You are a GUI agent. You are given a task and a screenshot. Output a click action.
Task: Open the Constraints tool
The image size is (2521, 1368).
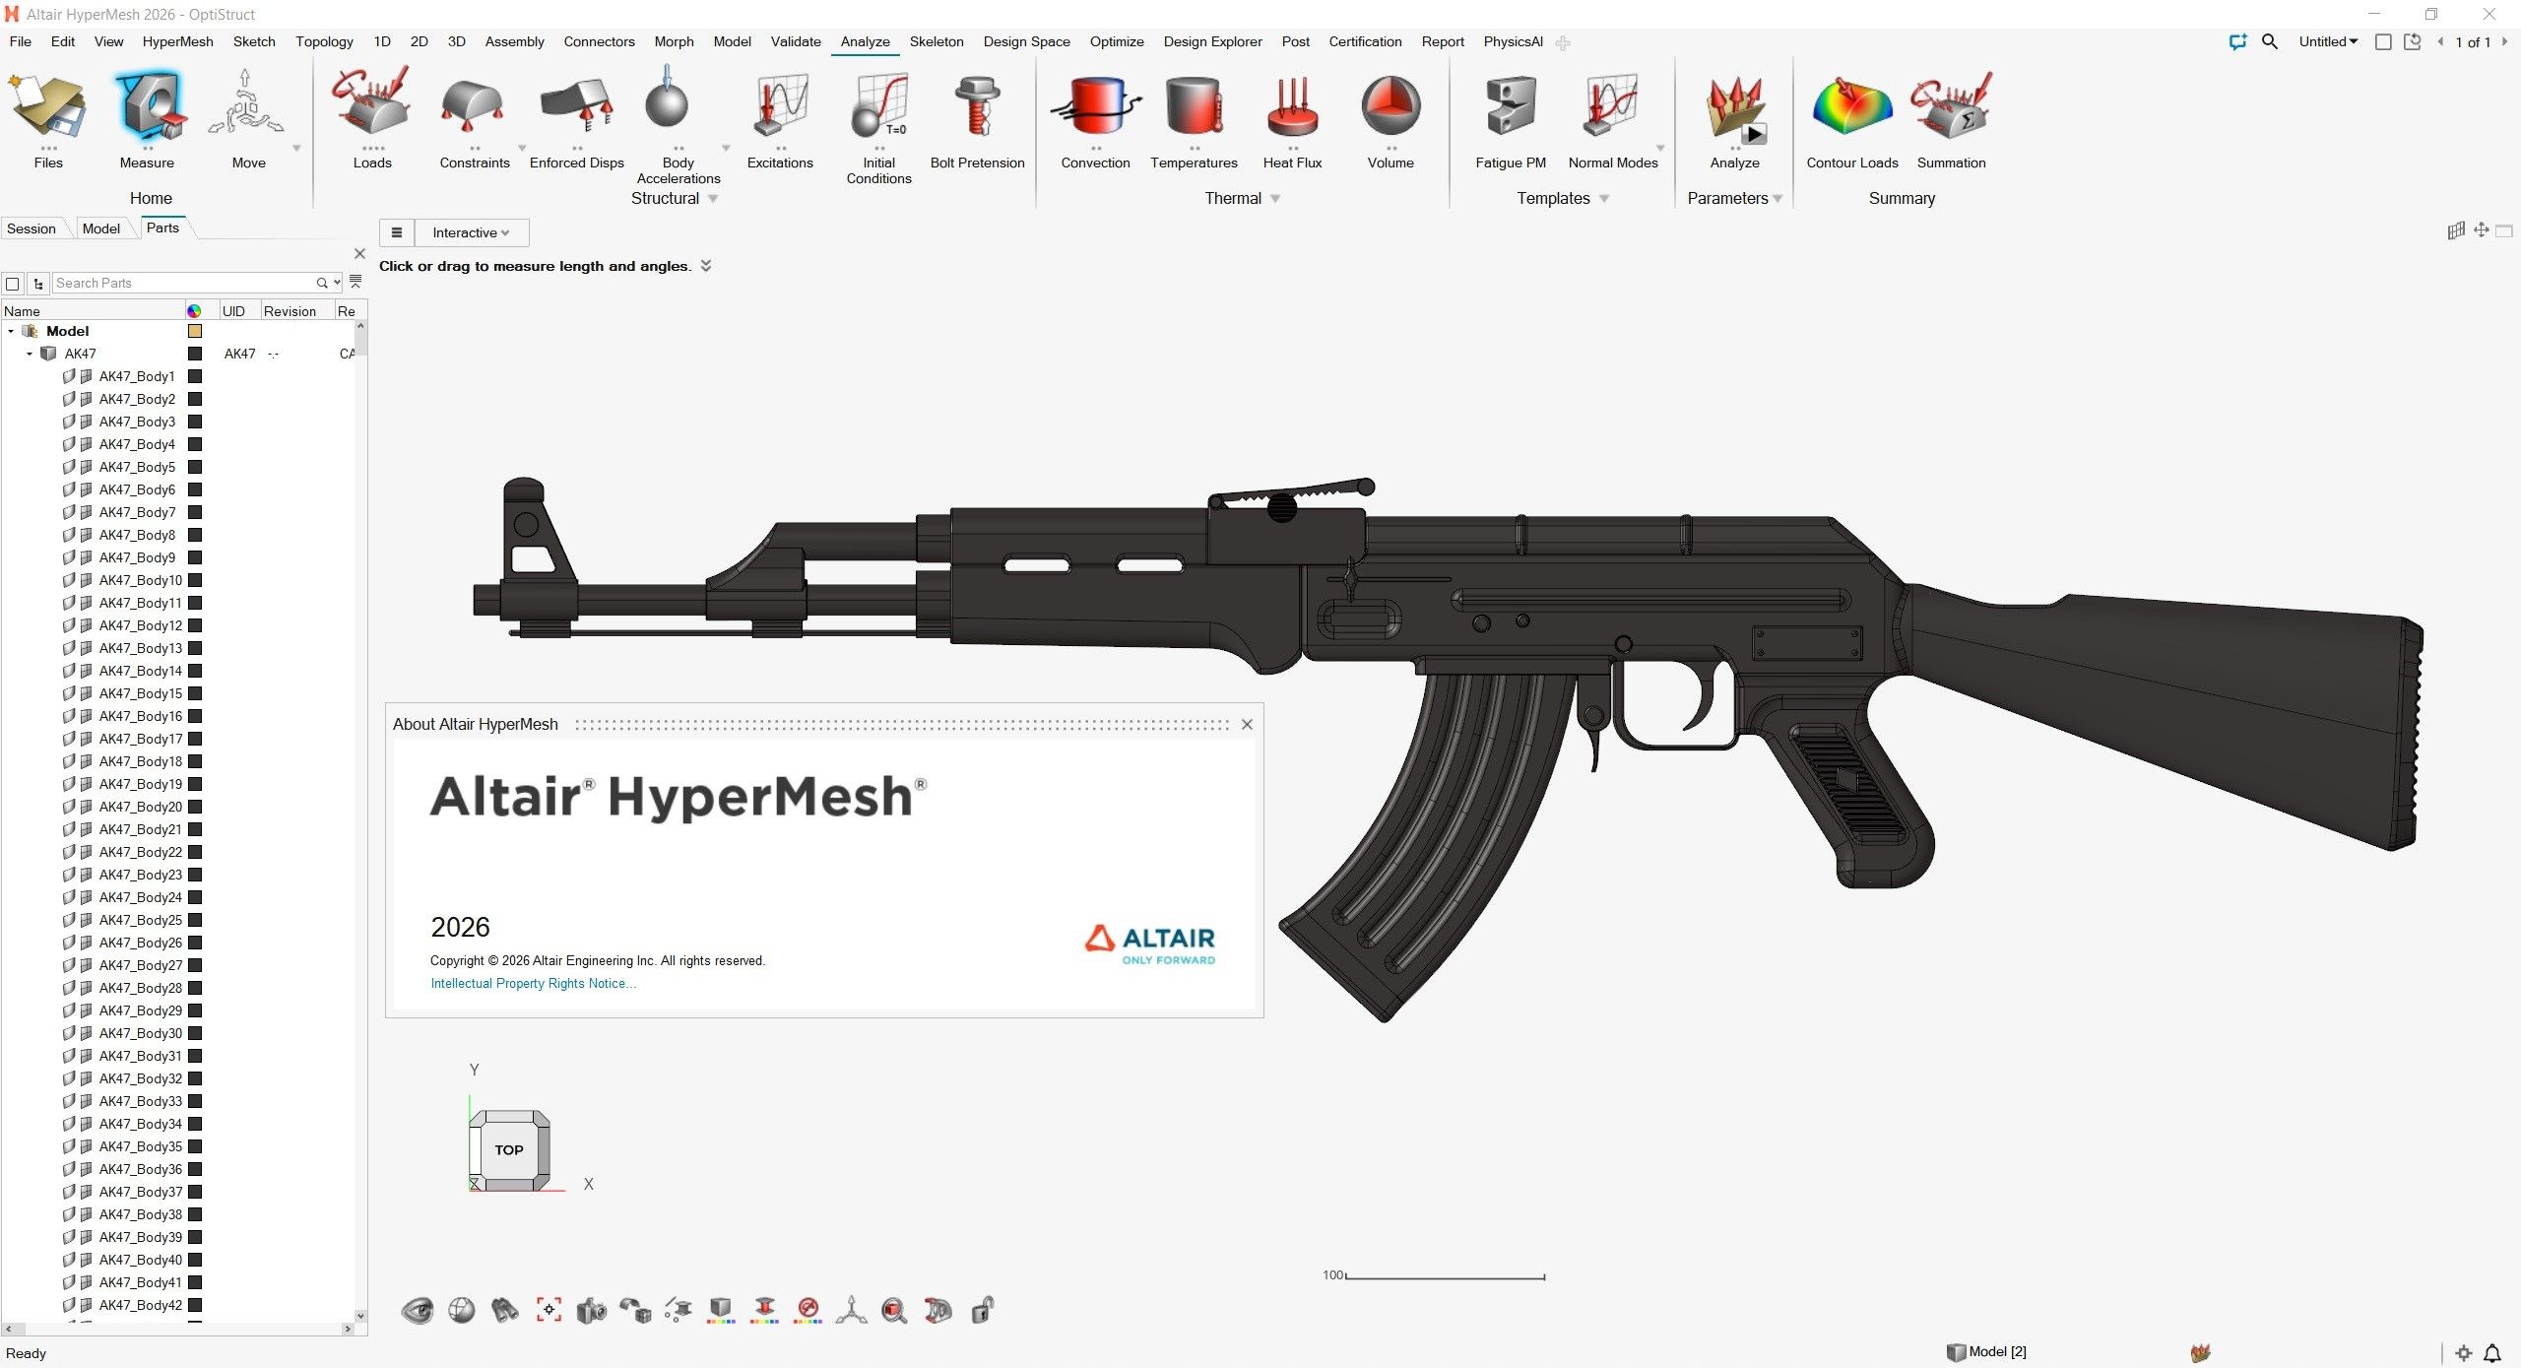click(x=473, y=118)
